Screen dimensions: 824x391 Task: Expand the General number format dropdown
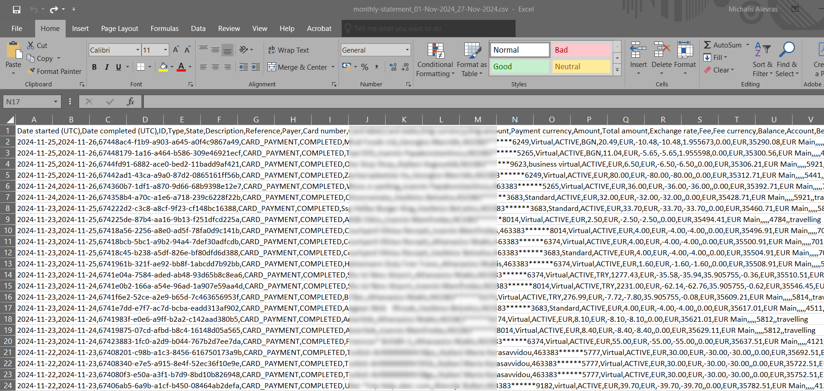tap(407, 50)
